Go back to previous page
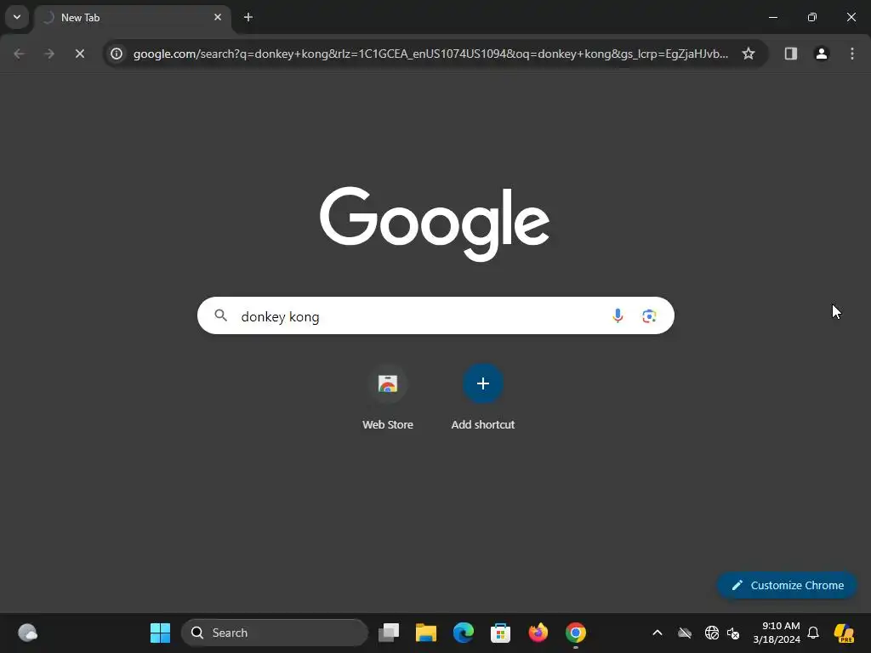 pos(19,54)
